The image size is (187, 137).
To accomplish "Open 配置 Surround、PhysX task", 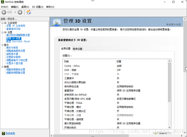I will tap(18, 41).
